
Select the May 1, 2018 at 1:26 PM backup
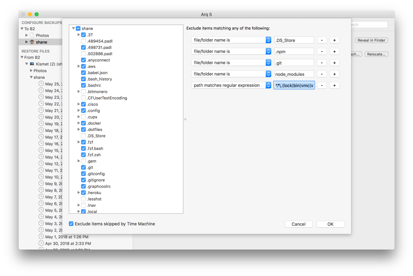point(66,237)
